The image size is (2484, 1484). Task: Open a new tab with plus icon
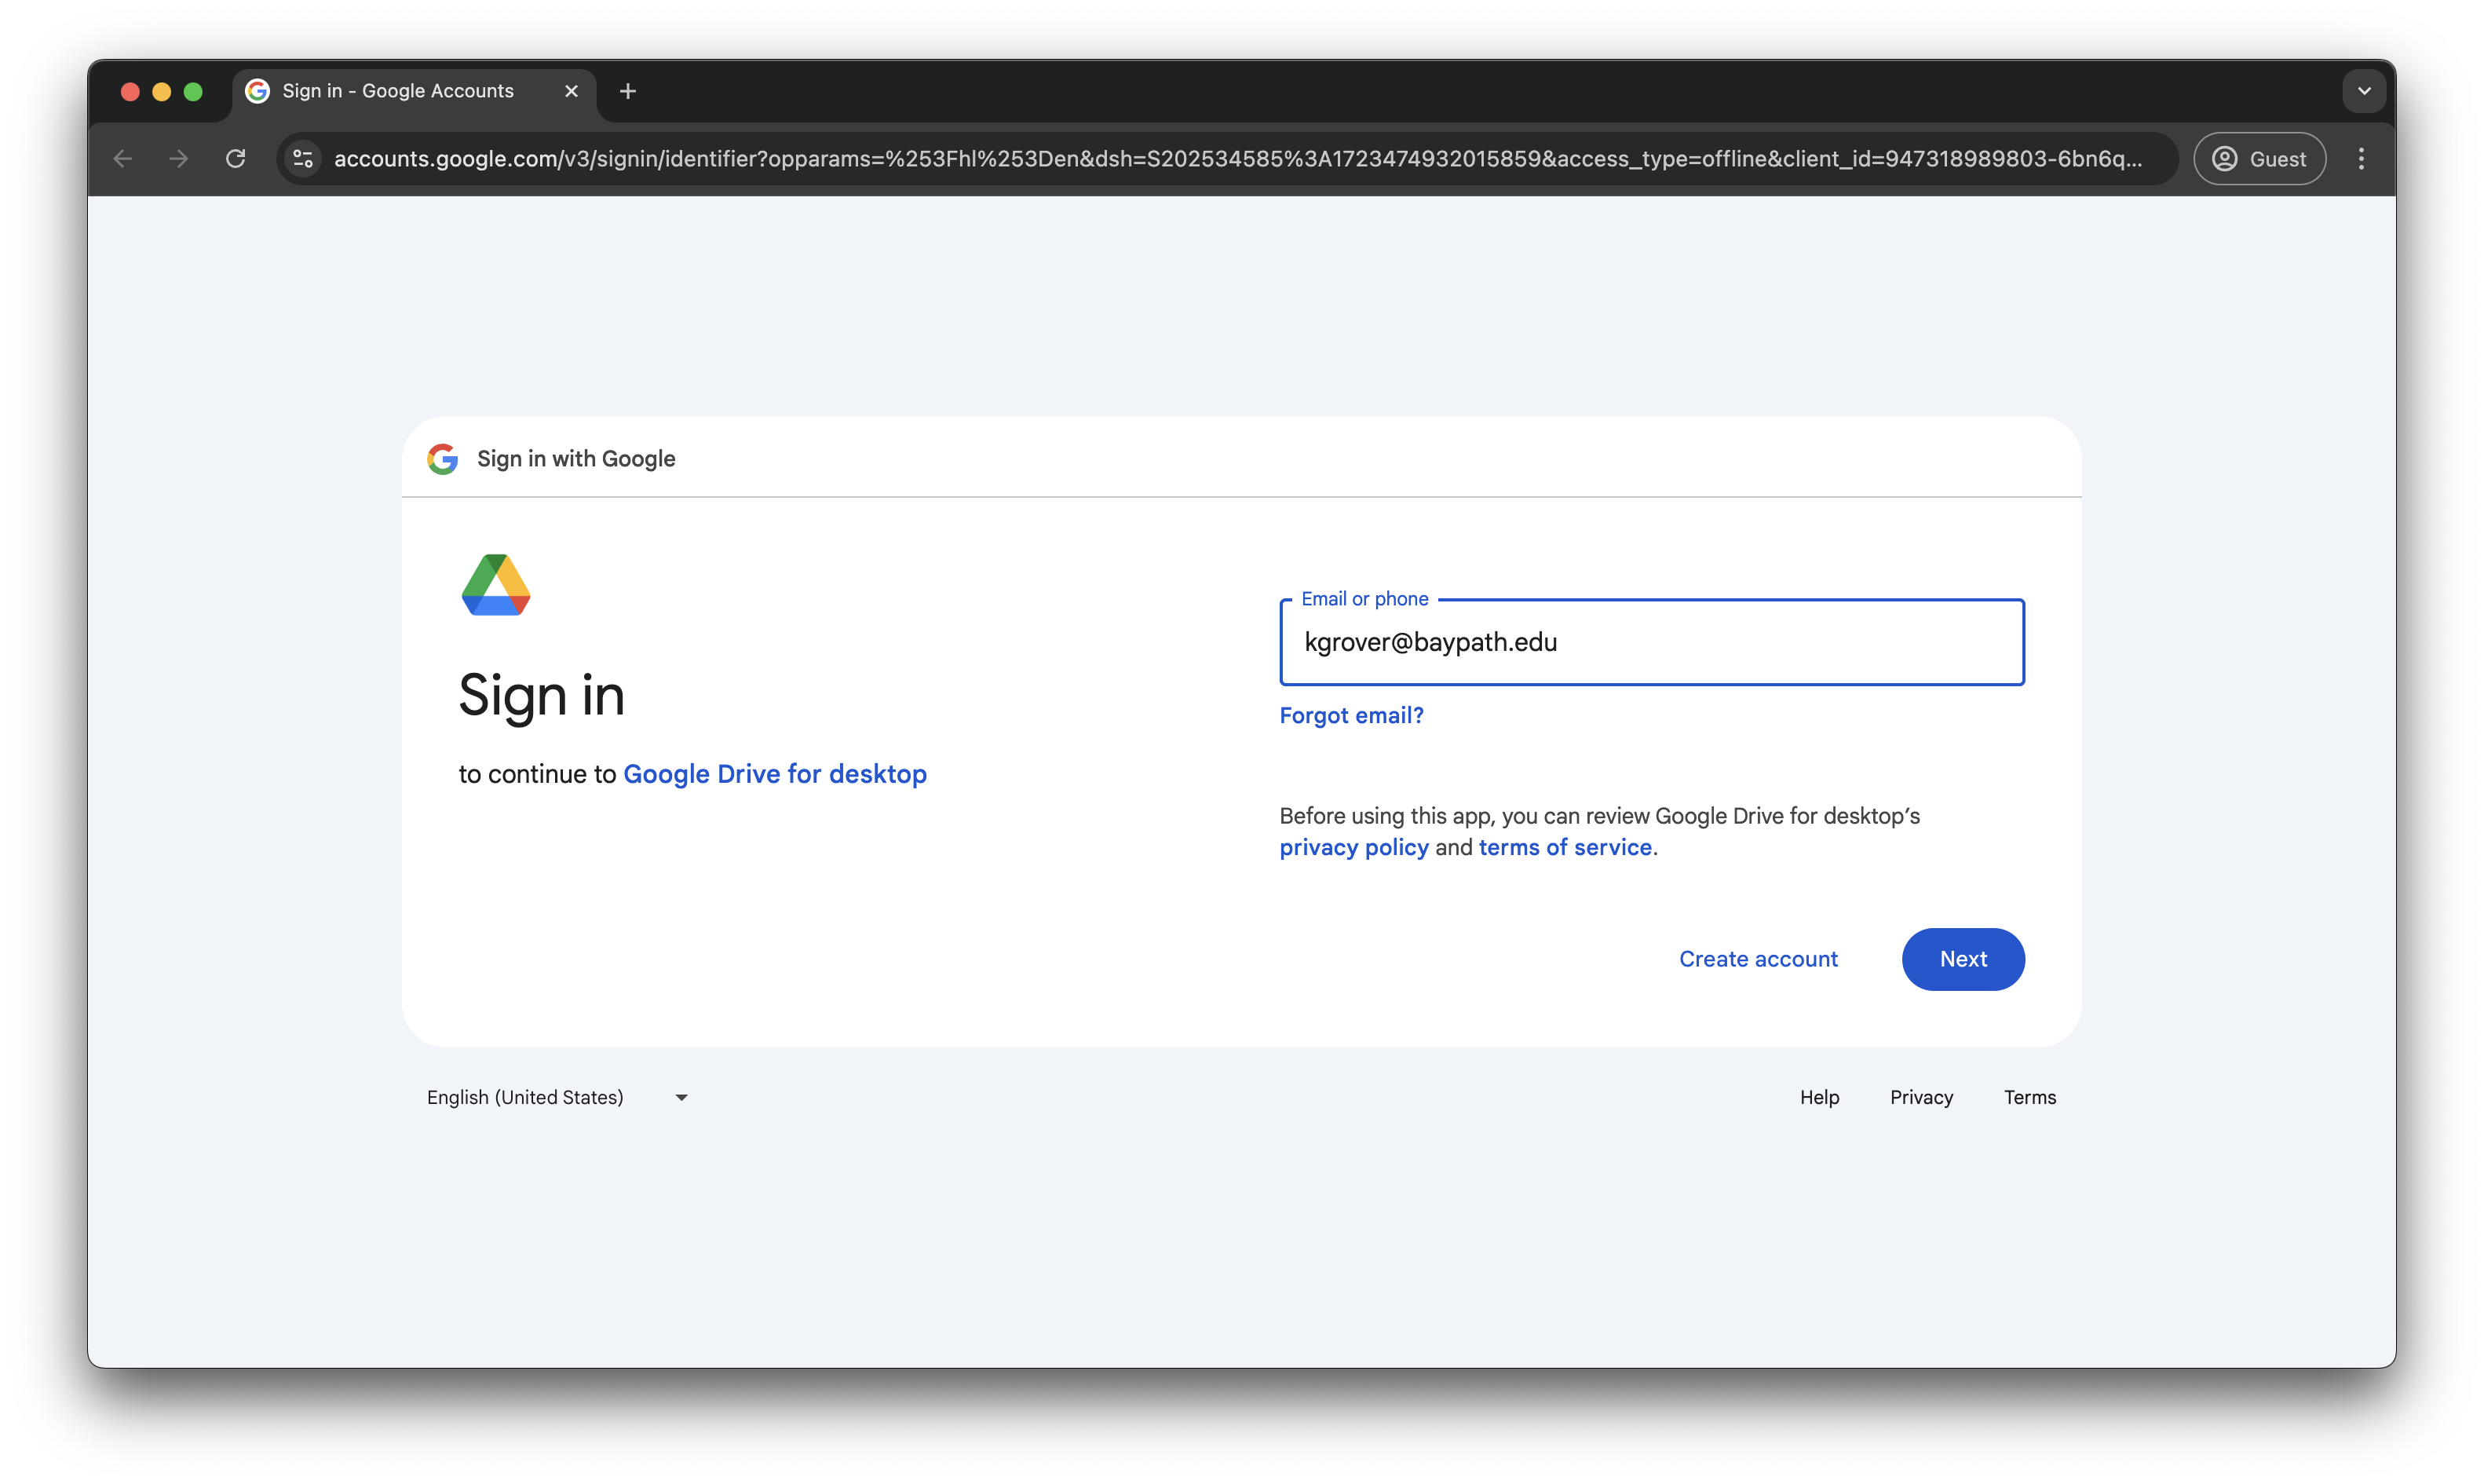(628, 91)
